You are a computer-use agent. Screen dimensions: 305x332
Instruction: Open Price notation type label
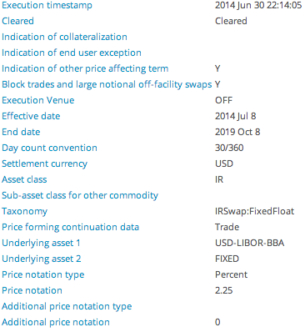[43, 274]
